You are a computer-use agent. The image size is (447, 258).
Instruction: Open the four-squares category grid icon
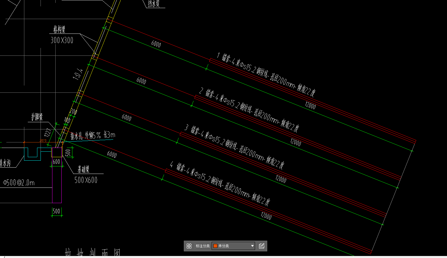(x=189, y=246)
